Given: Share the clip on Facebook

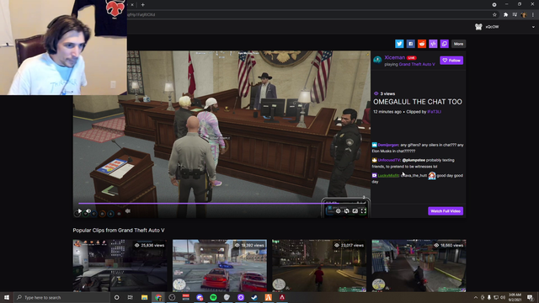Looking at the screenshot, I should coord(410,44).
